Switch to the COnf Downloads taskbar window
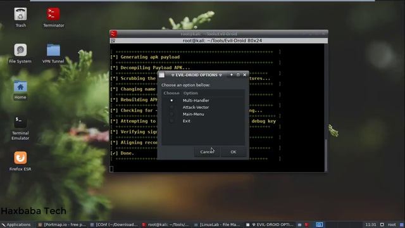The height and width of the screenshot is (228, 405). pos(114,225)
